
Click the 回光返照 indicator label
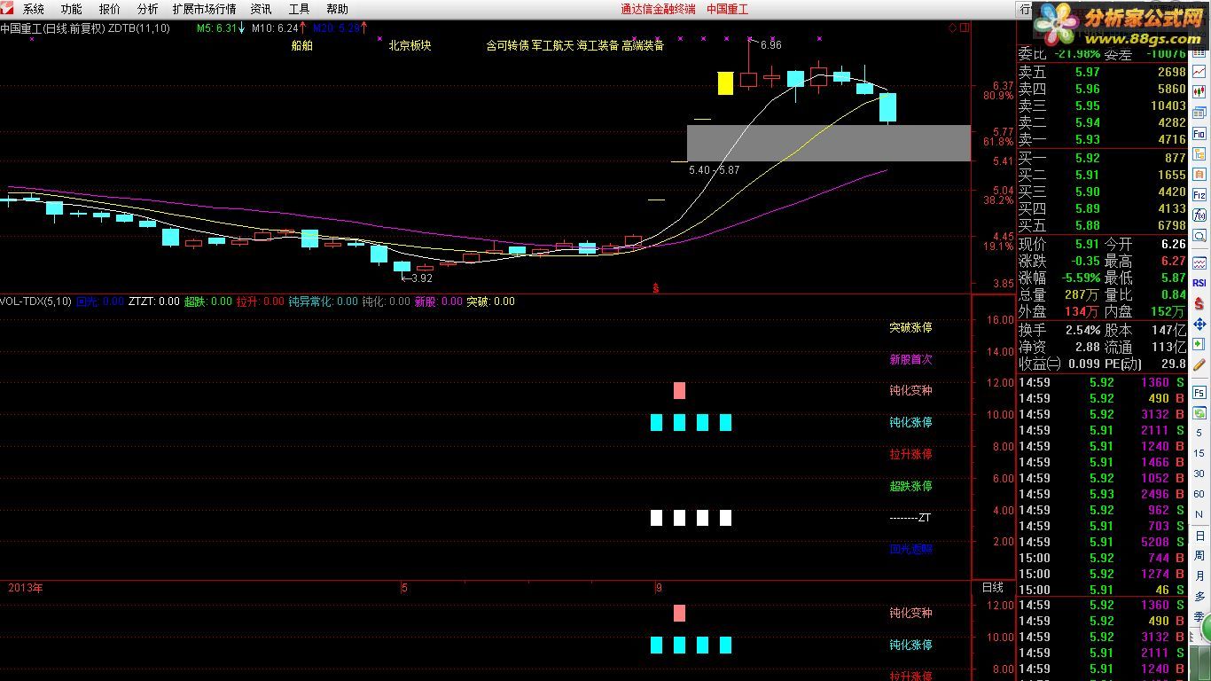(x=910, y=549)
